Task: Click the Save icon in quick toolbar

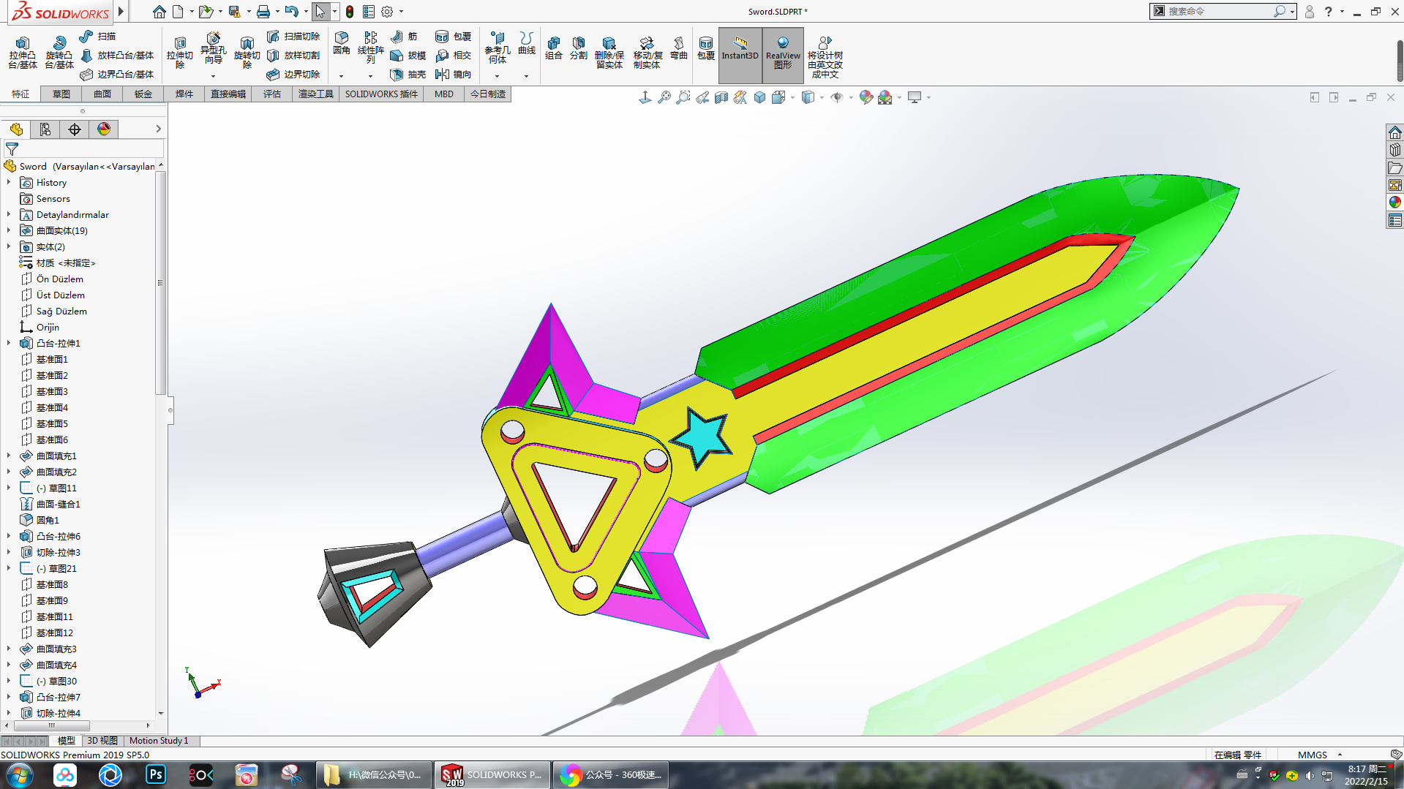Action: click(x=234, y=12)
